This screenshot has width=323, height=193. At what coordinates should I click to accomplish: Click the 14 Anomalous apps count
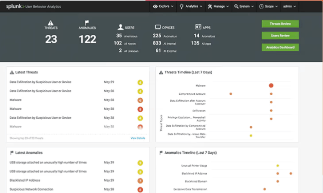[197, 35]
